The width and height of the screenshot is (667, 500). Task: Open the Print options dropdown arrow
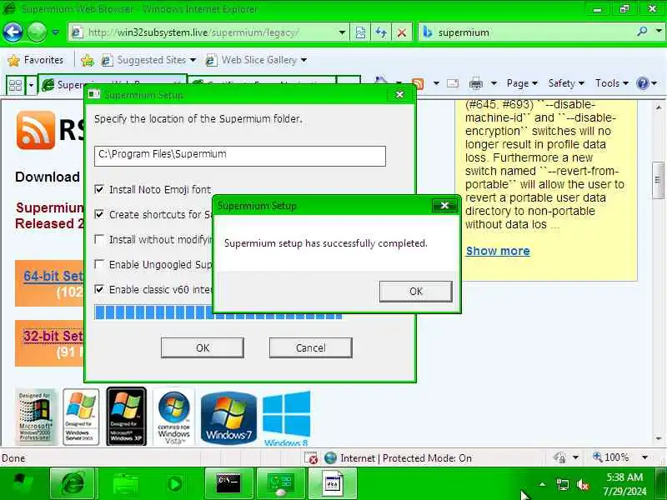(x=494, y=84)
